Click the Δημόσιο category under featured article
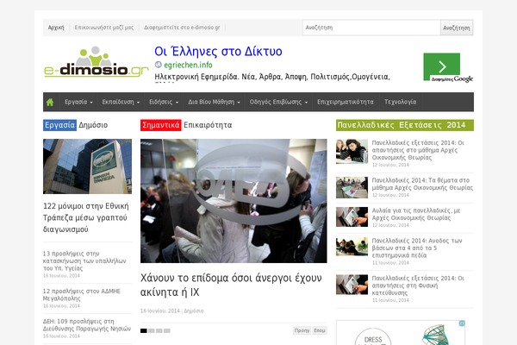The image size is (517, 345). pyautogui.click(x=194, y=311)
